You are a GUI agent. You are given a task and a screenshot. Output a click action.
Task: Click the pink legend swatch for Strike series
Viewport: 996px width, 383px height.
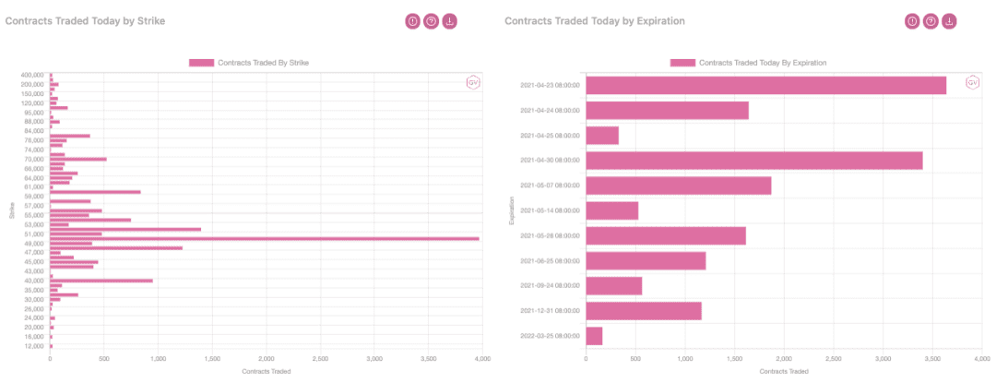pos(201,63)
